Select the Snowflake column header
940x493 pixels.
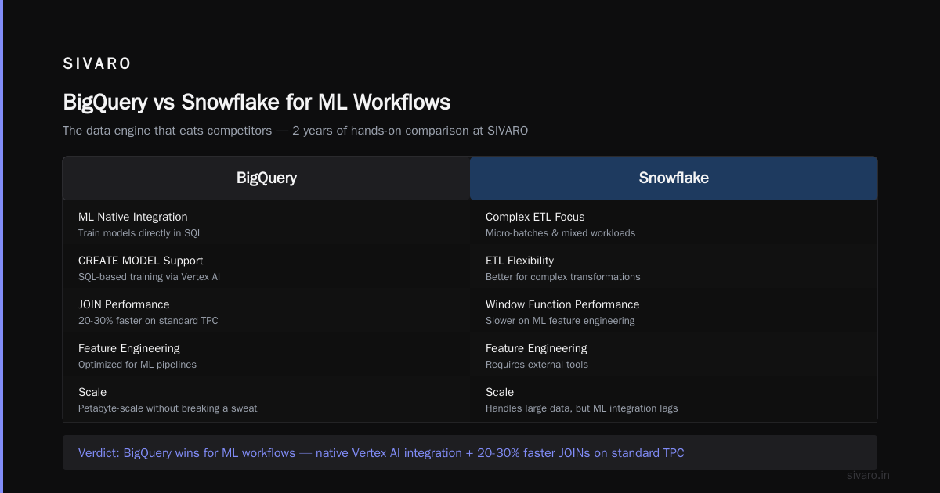[674, 178]
